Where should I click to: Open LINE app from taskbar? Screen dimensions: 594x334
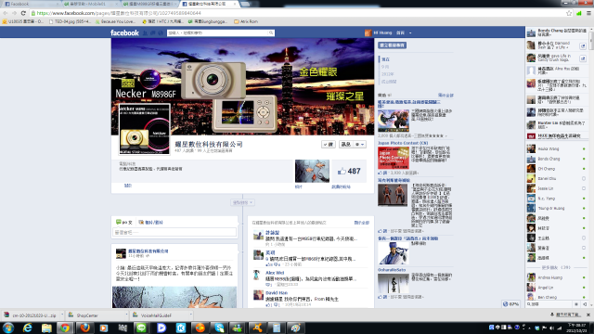(x=141, y=328)
